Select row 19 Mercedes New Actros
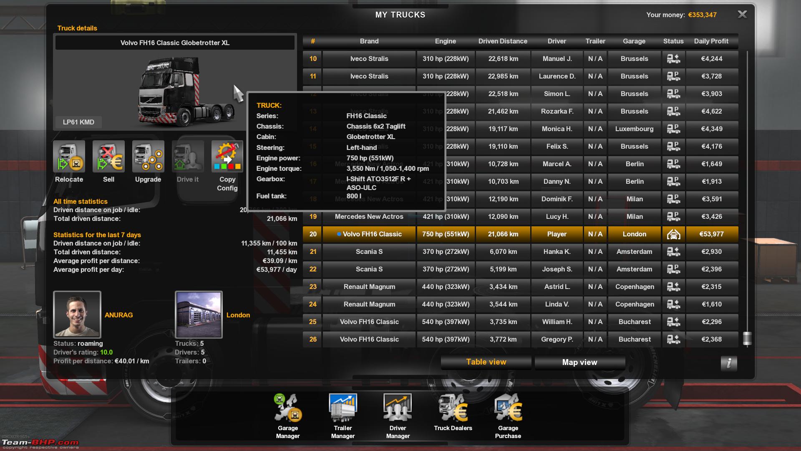Viewport: 801px width, 451px height. tap(520, 217)
